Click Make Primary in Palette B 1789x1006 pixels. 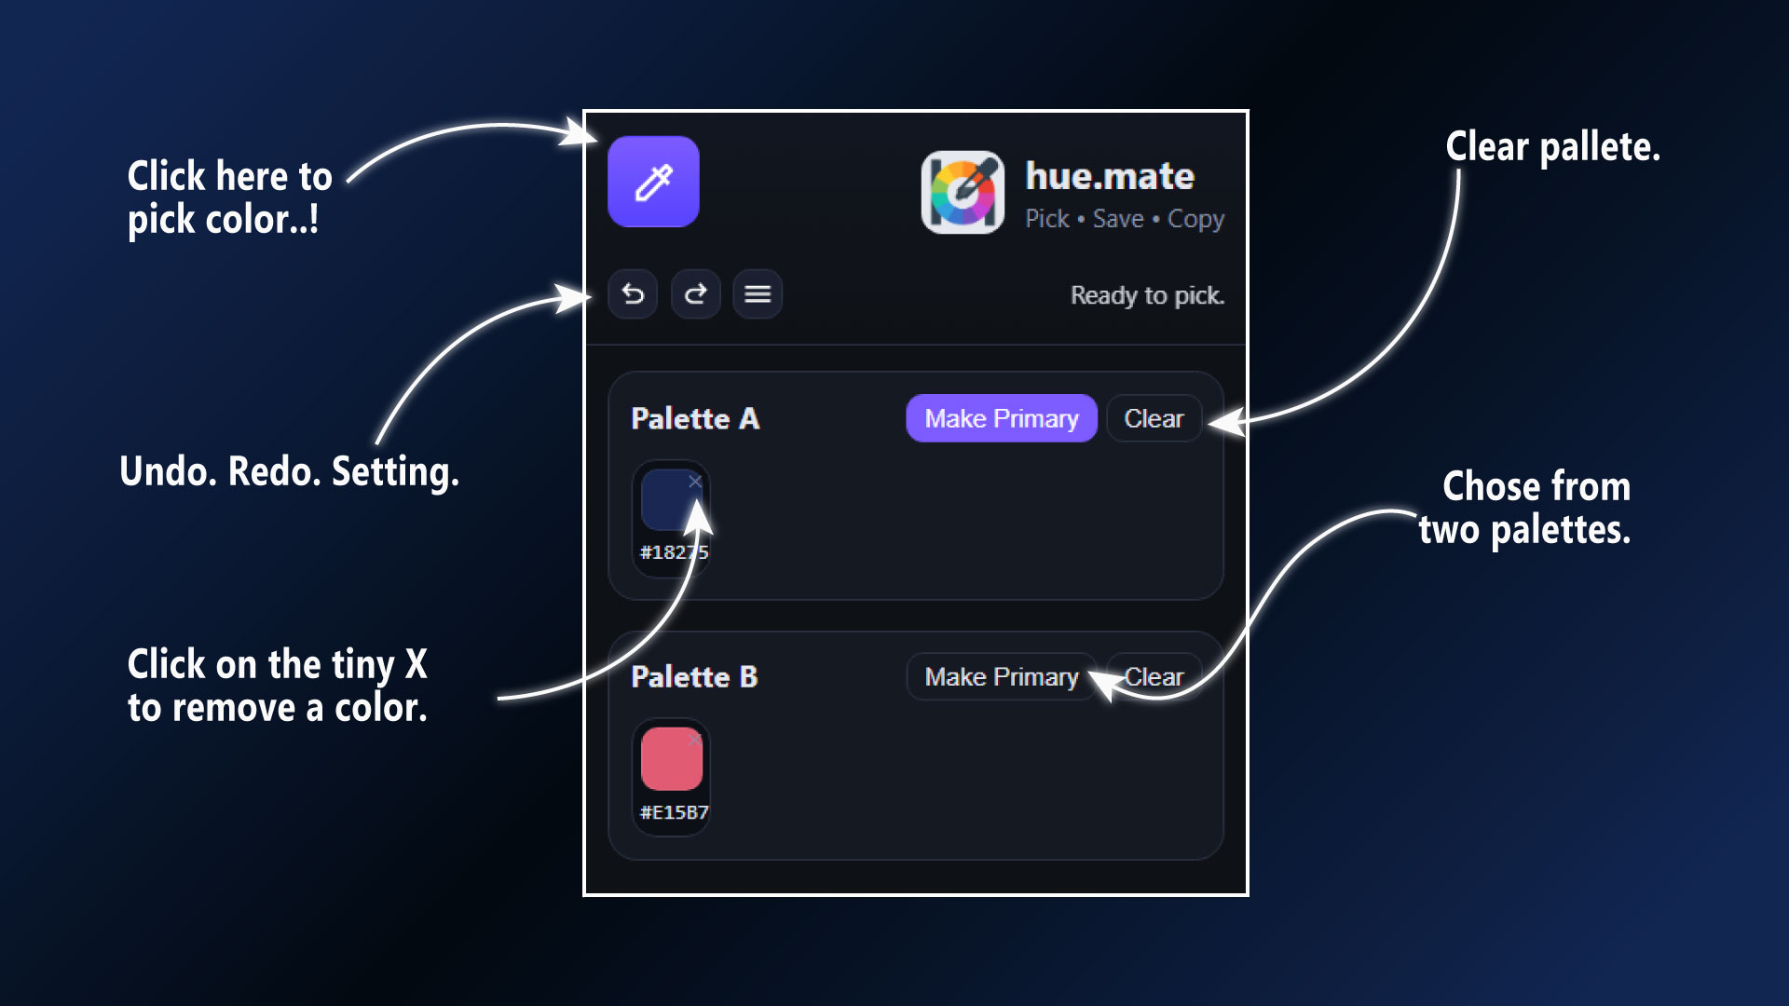tap(1002, 676)
